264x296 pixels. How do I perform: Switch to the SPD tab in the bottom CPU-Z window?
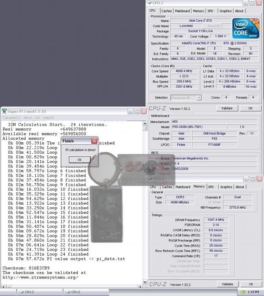coord(211,187)
